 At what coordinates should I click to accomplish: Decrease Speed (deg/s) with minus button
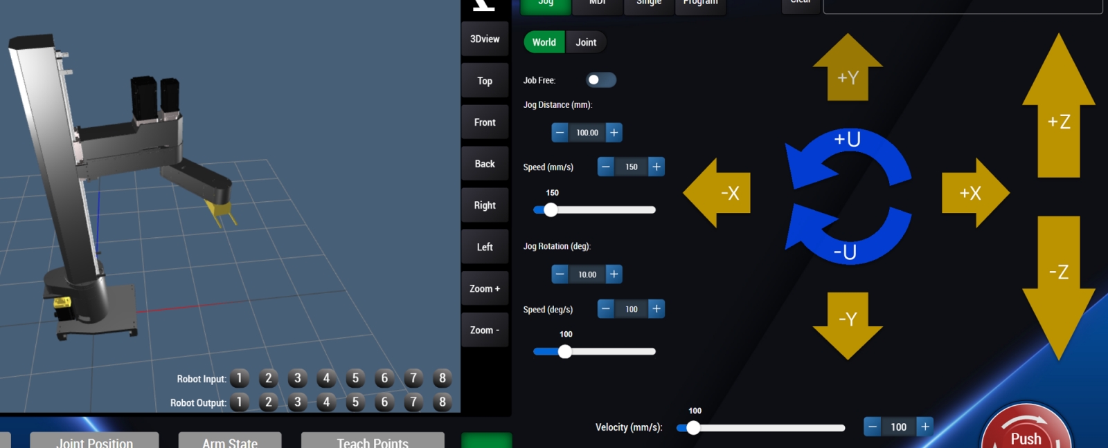click(606, 309)
